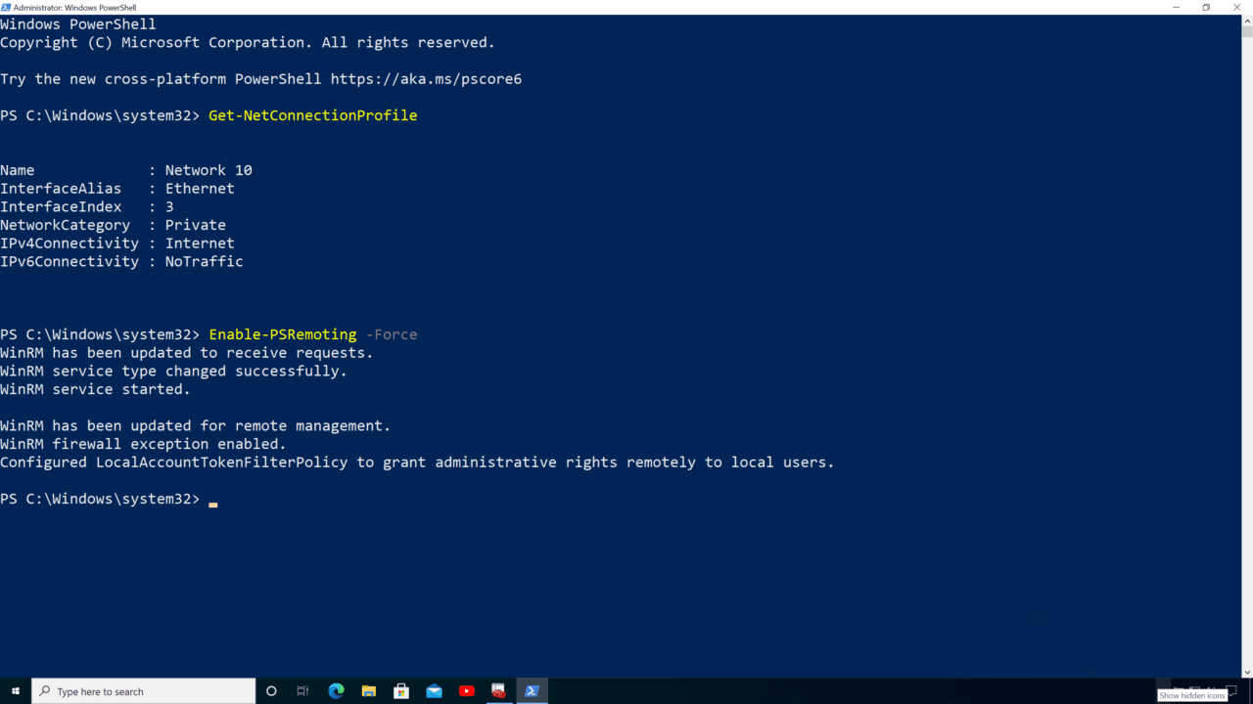1253x704 pixels.
Task: Click the vertical scrollbar track
Action: click(x=1246, y=391)
